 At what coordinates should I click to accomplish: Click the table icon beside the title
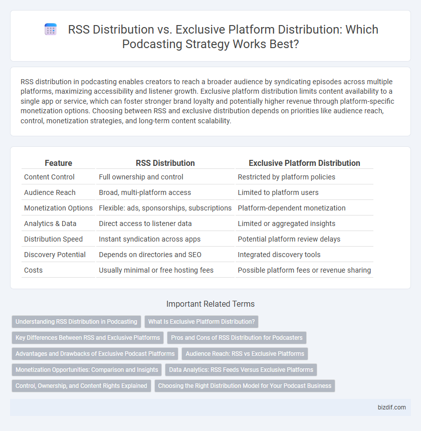[51, 30]
